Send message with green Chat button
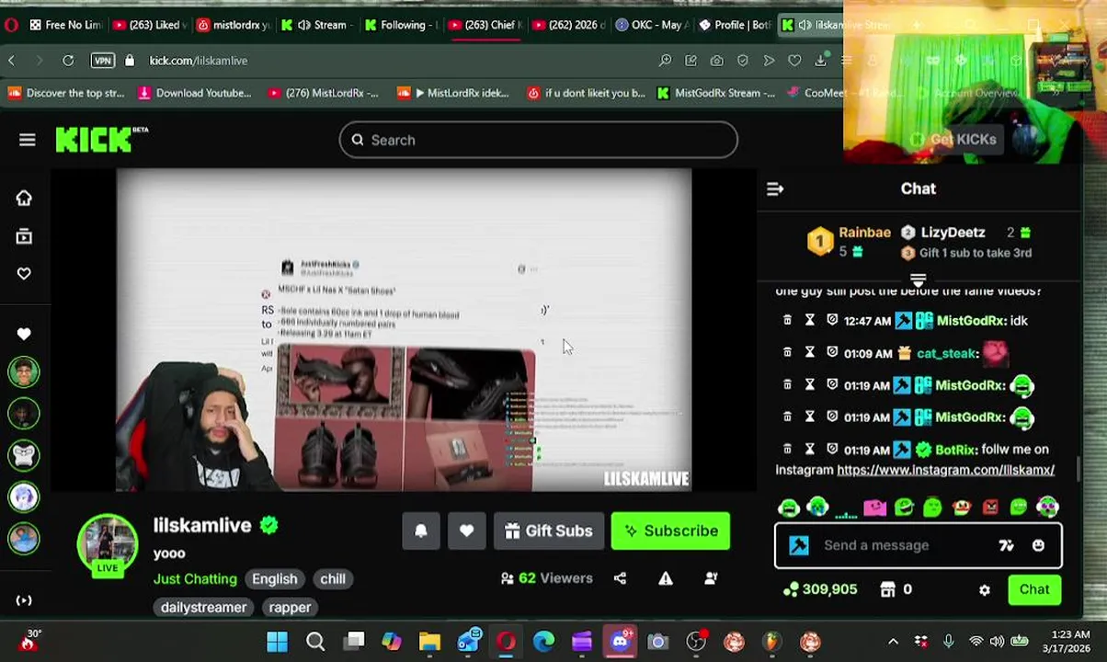This screenshot has height=662, width=1107. 1034,589
